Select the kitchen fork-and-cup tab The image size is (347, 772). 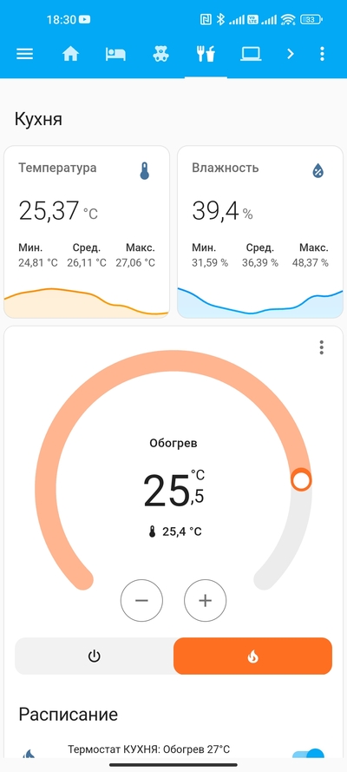pyautogui.click(x=206, y=54)
